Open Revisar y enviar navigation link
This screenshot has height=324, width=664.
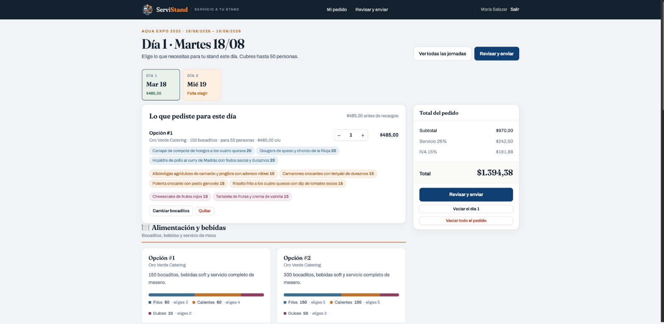pos(371,9)
